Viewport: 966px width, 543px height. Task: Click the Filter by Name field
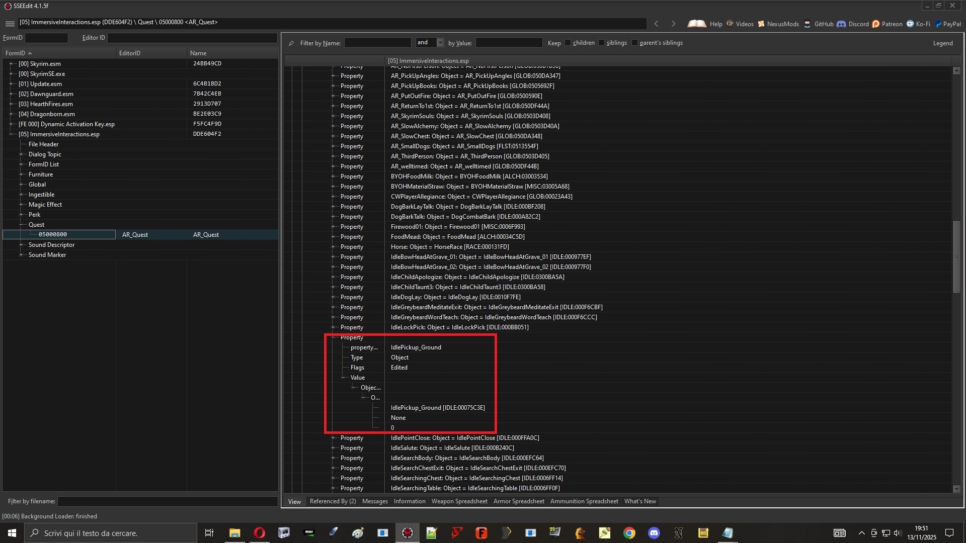378,43
